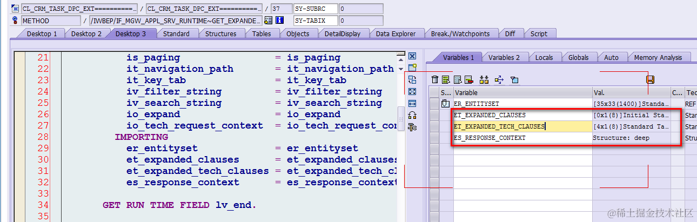Click the SY-TABIX field name box

316,21
